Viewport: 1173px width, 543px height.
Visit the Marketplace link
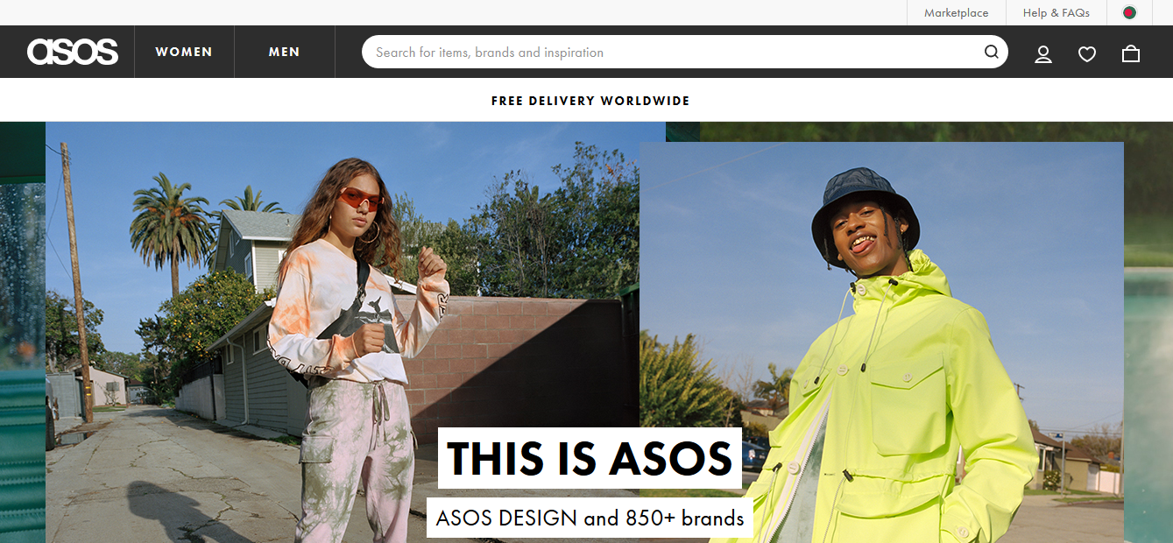(x=957, y=13)
